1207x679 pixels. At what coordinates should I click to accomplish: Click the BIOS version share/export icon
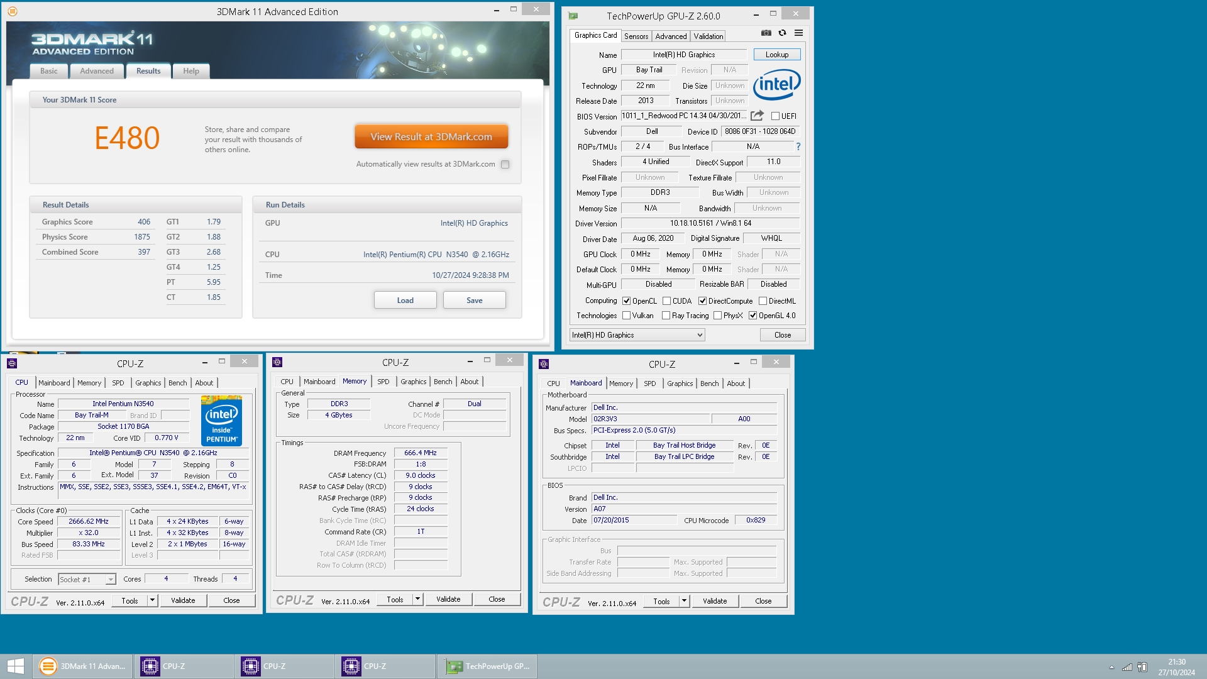coord(757,116)
